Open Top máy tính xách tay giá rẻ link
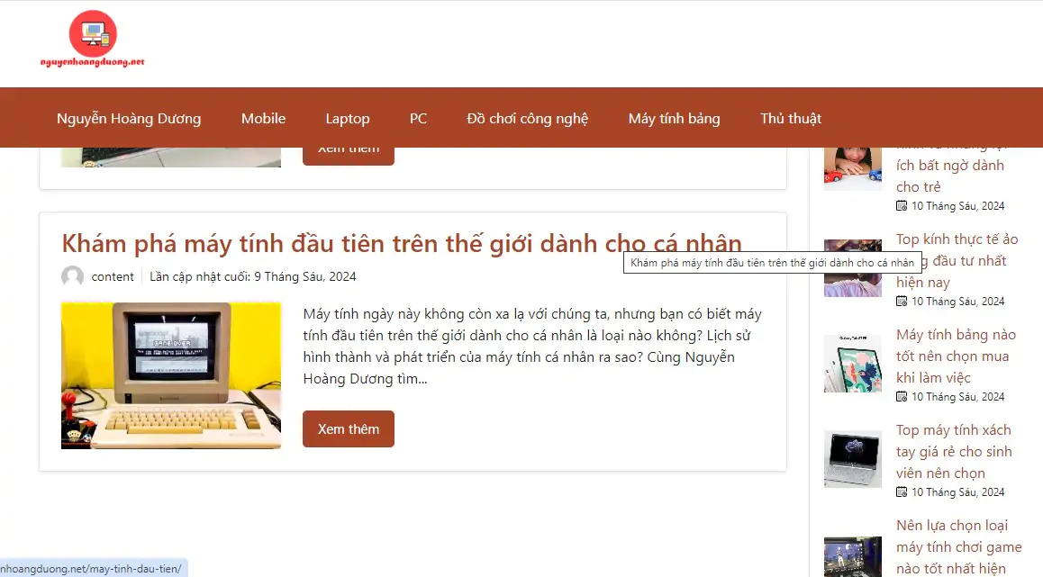The height and width of the screenshot is (577, 1043). click(x=953, y=451)
